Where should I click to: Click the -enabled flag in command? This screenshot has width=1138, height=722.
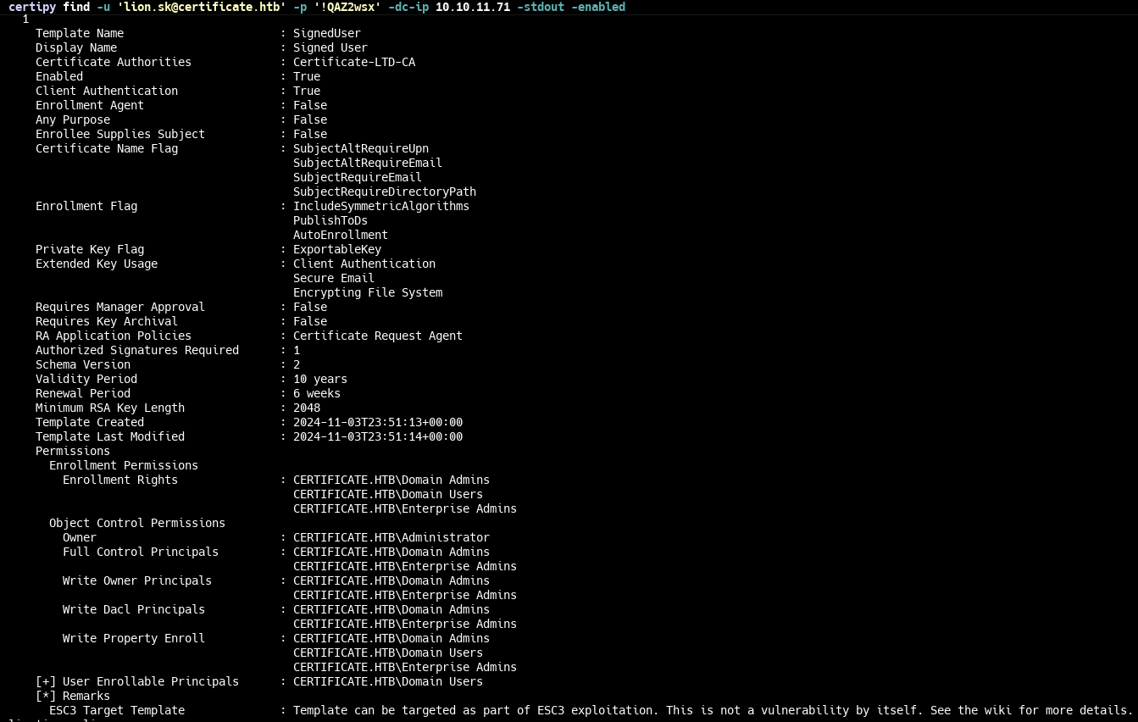point(597,7)
